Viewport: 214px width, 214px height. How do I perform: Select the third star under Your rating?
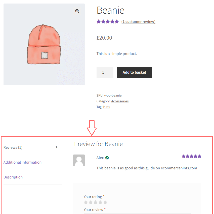[96, 202]
